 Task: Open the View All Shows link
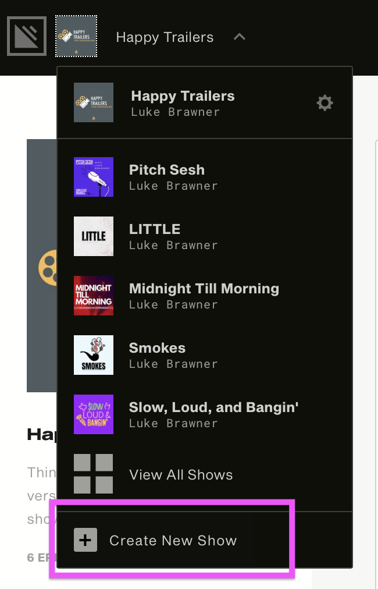[x=181, y=474]
